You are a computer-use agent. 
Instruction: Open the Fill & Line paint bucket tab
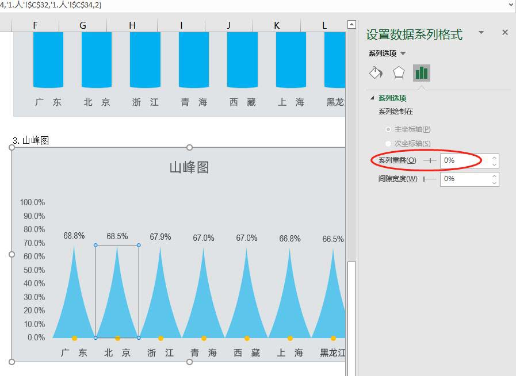click(x=375, y=72)
